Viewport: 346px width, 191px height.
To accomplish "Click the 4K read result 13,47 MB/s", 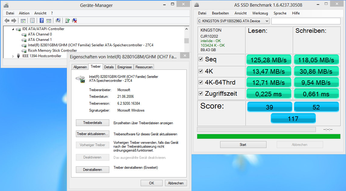I will [269, 71].
